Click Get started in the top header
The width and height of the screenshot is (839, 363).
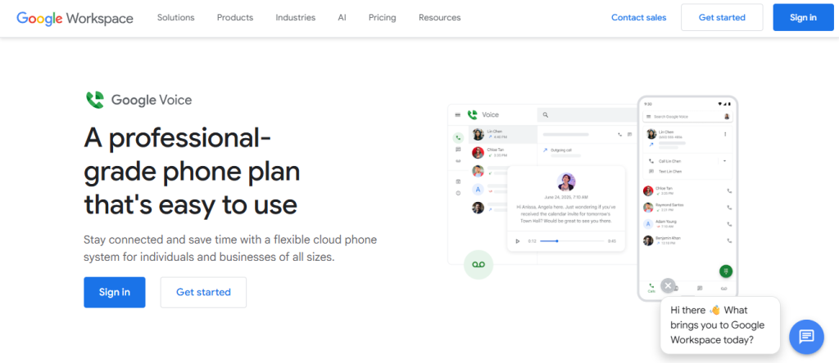pos(722,18)
